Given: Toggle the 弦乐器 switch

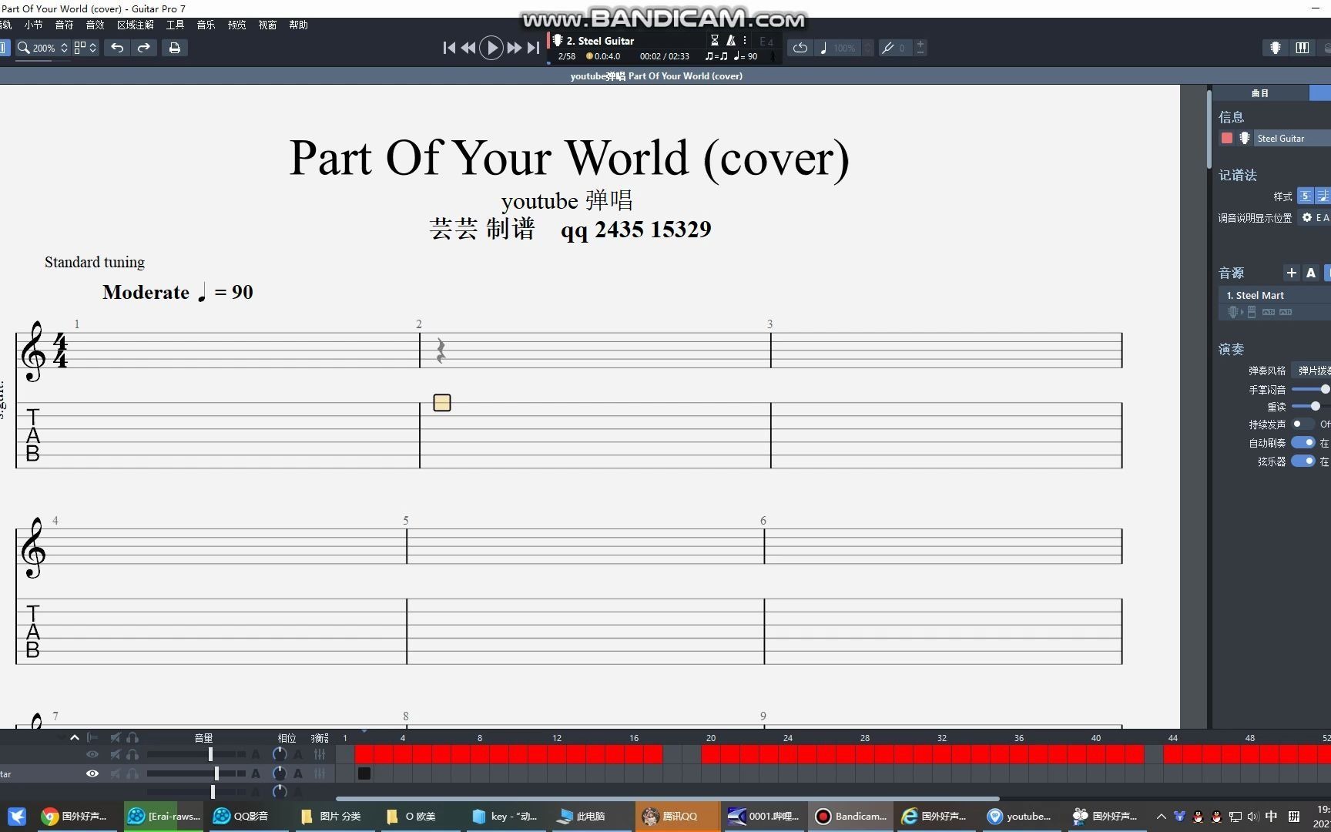Looking at the screenshot, I should click(x=1303, y=461).
